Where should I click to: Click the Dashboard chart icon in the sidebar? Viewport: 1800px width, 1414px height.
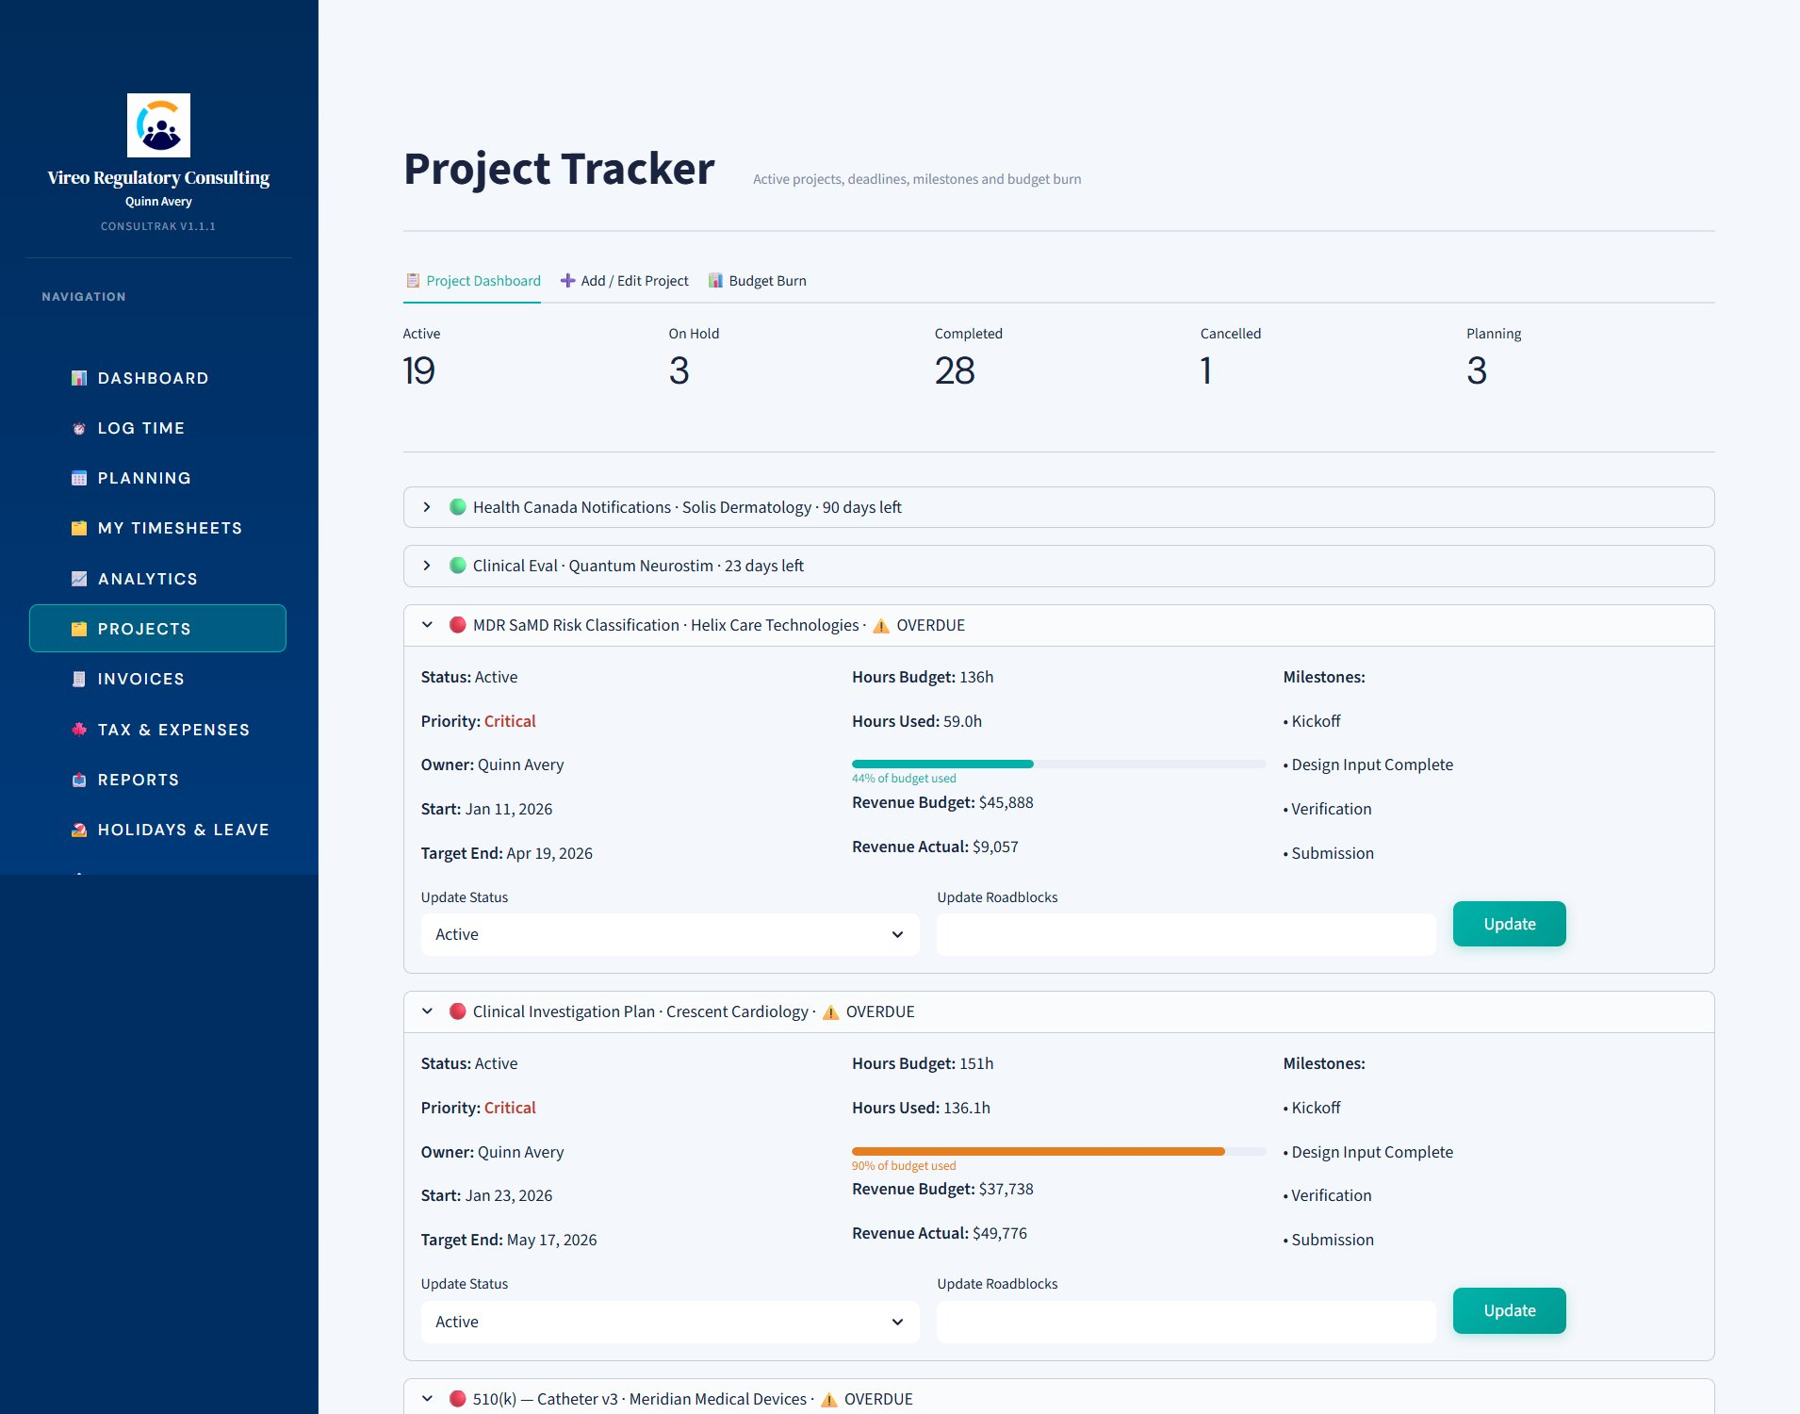click(x=79, y=378)
